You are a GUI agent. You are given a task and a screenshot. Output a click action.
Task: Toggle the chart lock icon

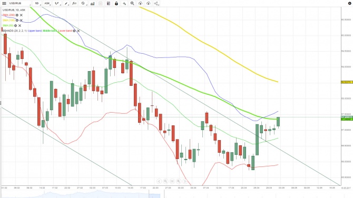(116, 3)
